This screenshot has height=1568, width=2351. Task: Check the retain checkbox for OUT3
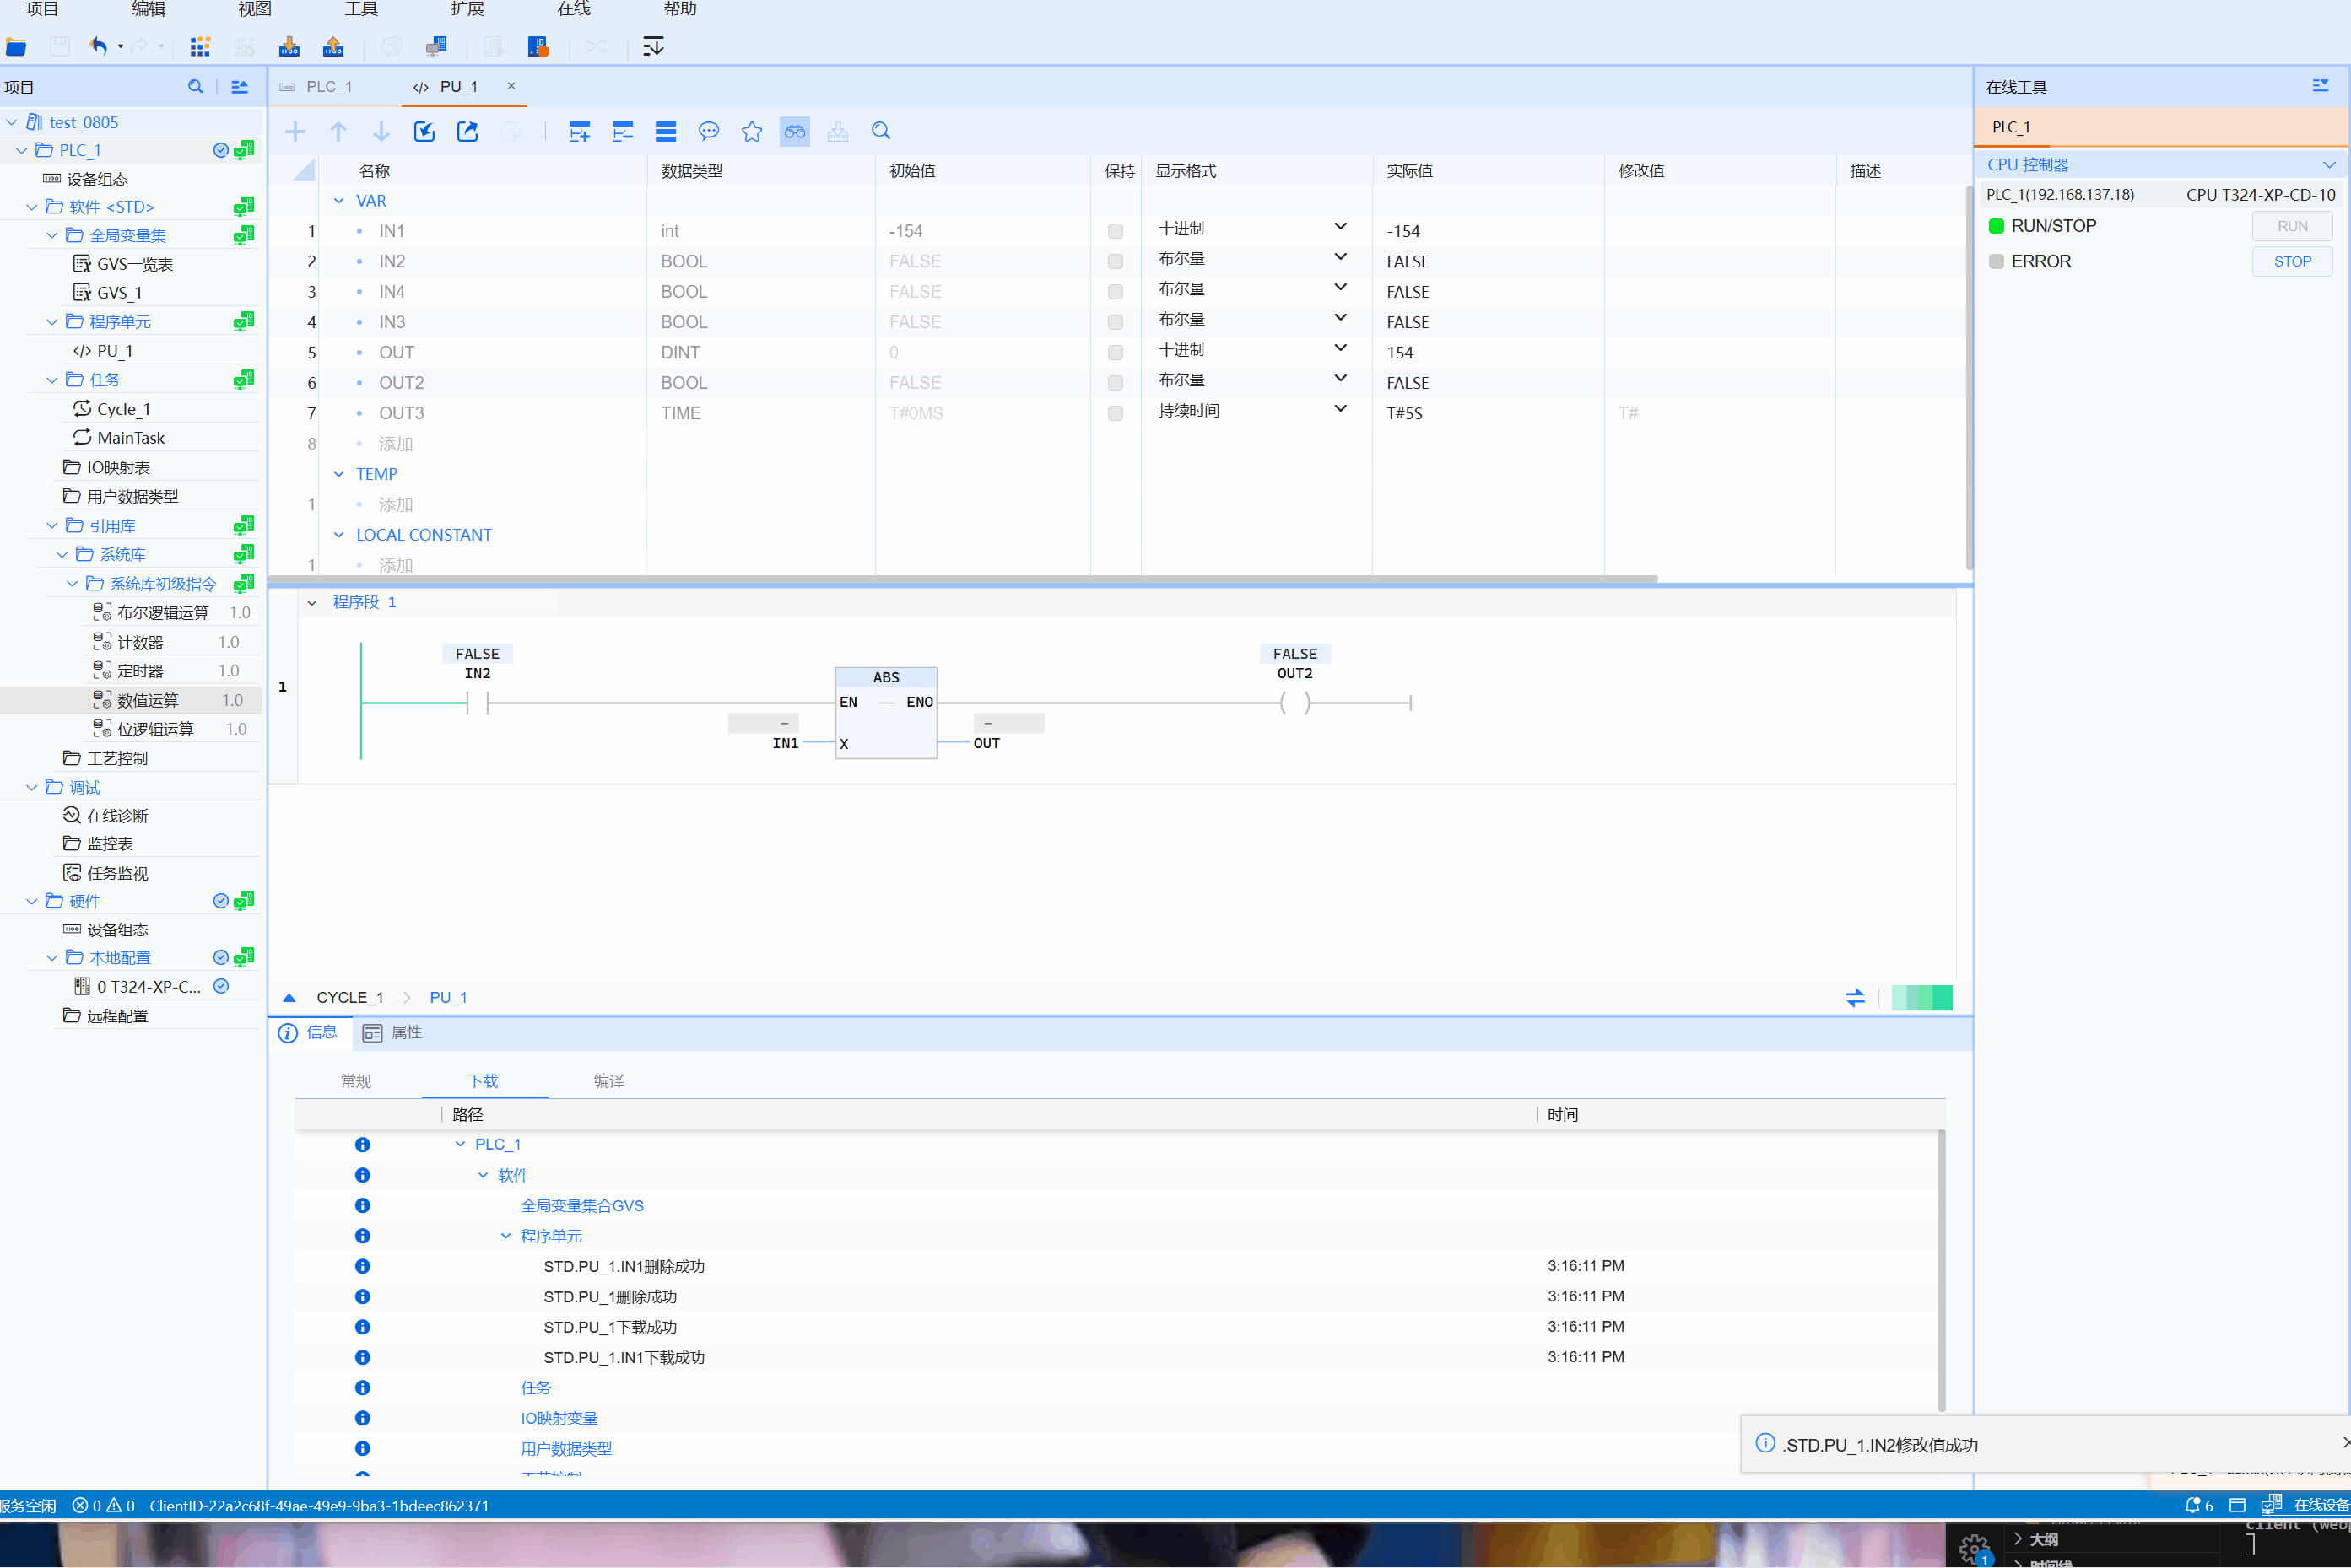point(1115,413)
